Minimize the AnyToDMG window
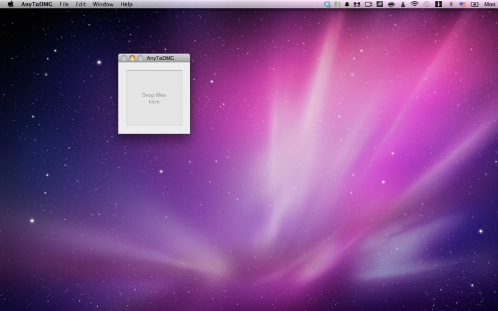Viewport: 498px width, 311px height. tap(132, 58)
